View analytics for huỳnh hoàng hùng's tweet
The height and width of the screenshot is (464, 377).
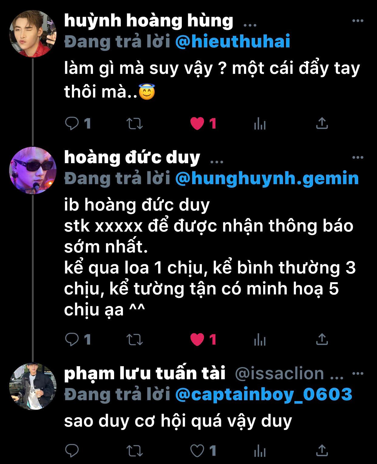[260, 124]
